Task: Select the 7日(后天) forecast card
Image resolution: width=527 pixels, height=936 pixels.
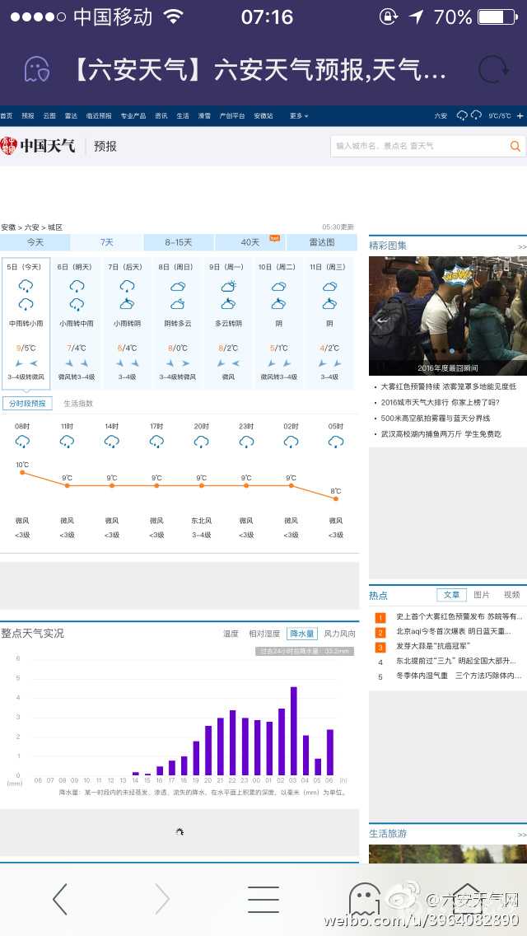Action: 127,321
